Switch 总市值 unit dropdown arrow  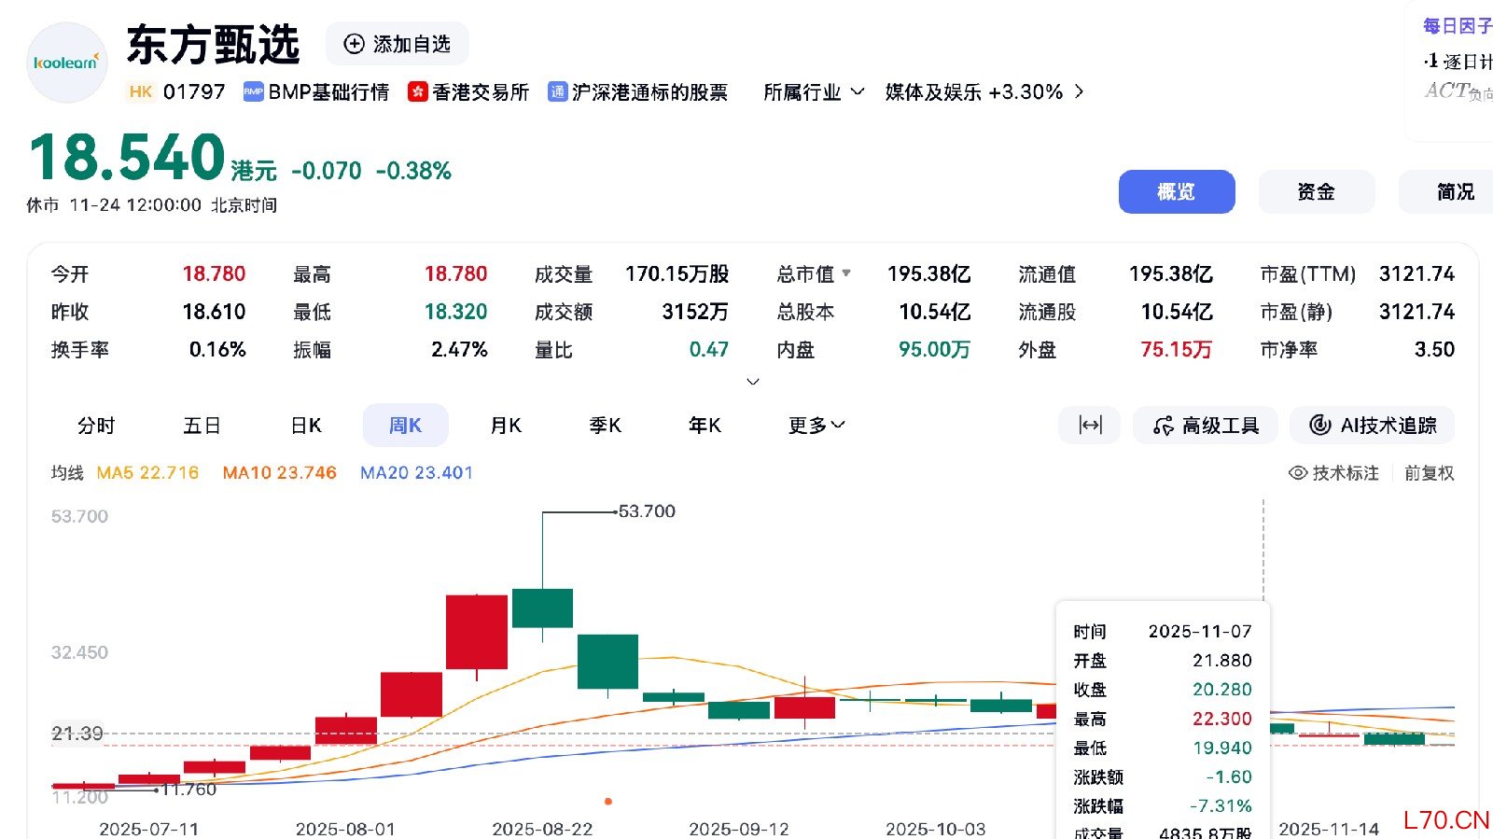846,273
